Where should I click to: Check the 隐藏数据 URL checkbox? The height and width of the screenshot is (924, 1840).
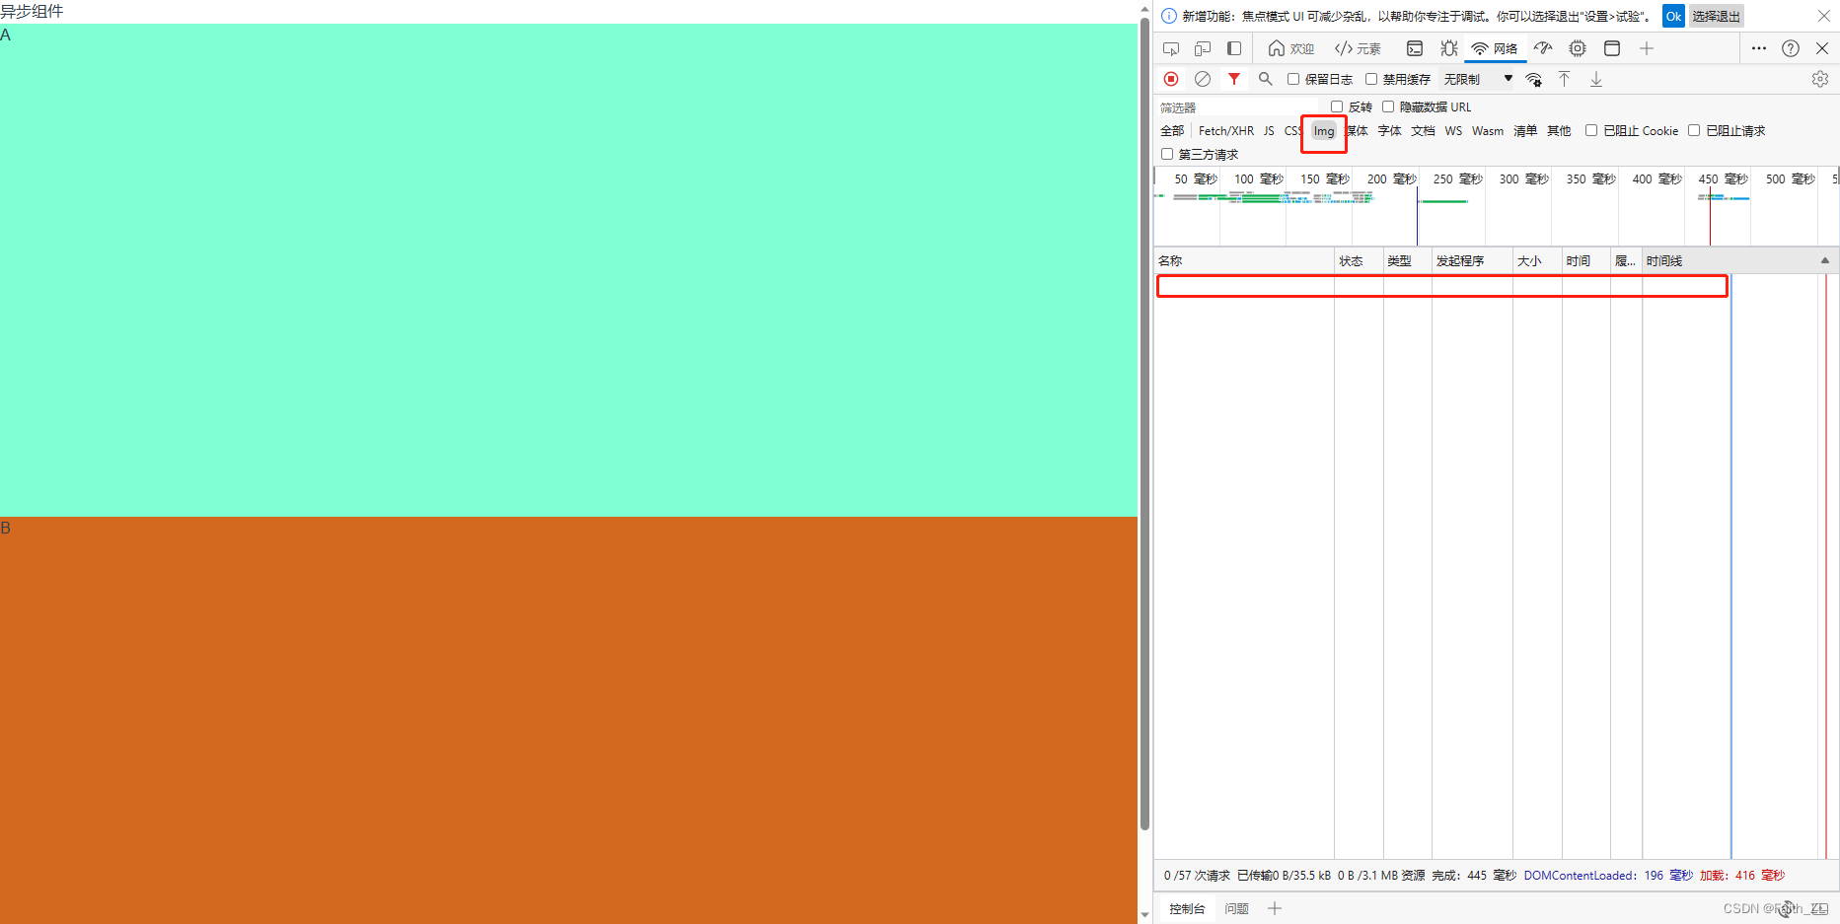pos(1388,107)
